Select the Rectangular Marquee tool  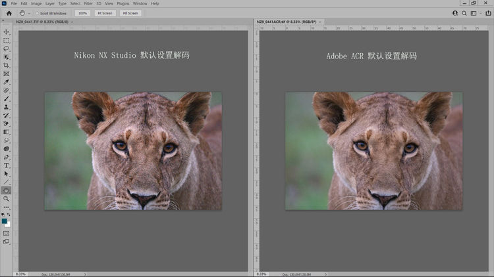pos(7,40)
